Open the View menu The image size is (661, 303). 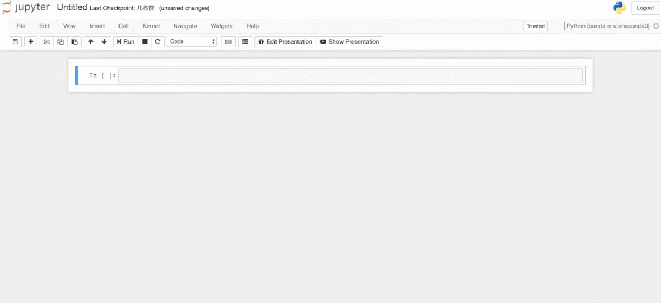[x=69, y=26]
